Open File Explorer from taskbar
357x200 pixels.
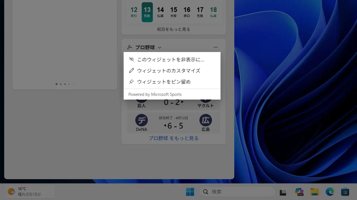(315, 192)
